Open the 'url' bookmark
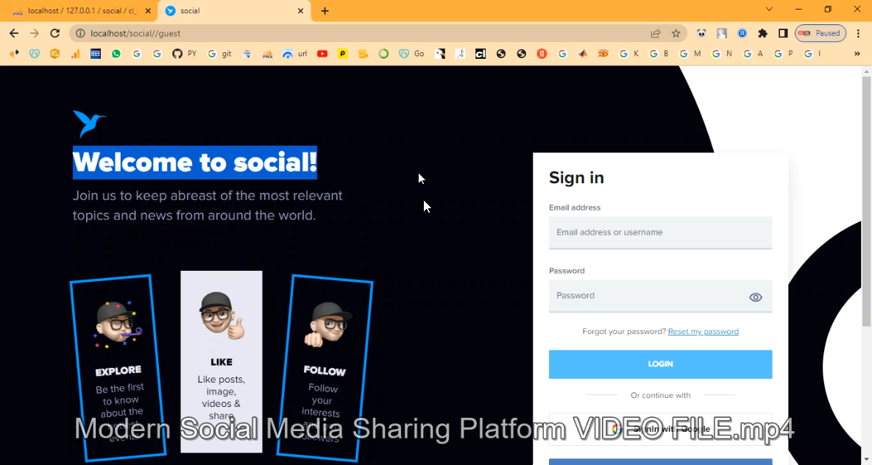Image resolution: width=872 pixels, height=465 pixels. (295, 54)
